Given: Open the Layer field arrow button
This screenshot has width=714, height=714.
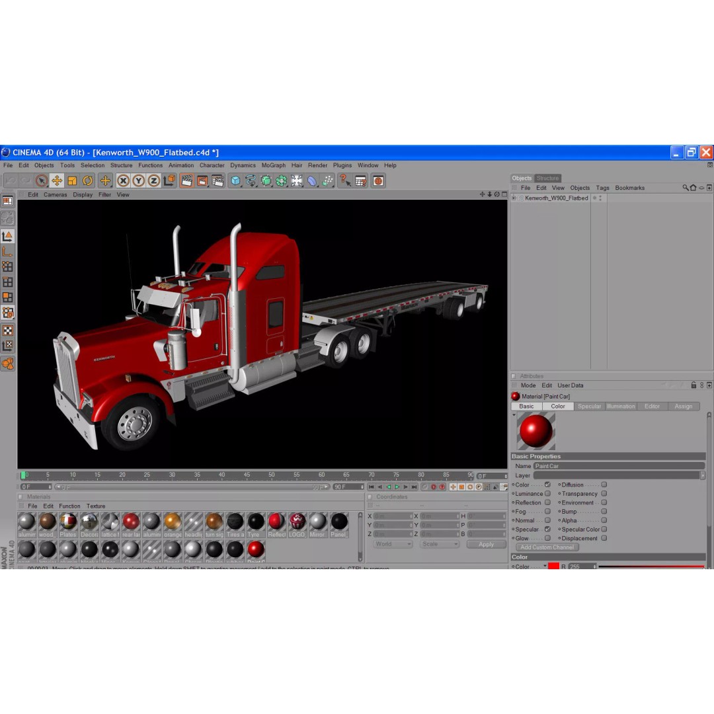Looking at the screenshot, I should coord(703,475).
